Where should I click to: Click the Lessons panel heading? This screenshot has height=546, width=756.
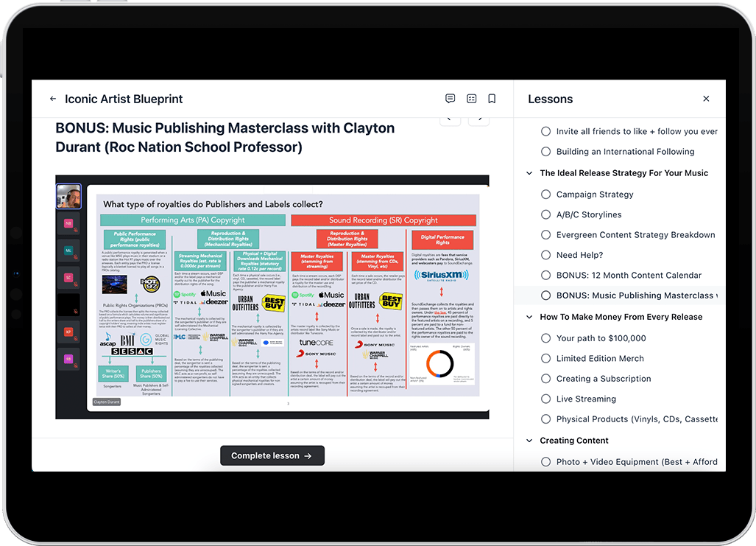click(550, 99)
